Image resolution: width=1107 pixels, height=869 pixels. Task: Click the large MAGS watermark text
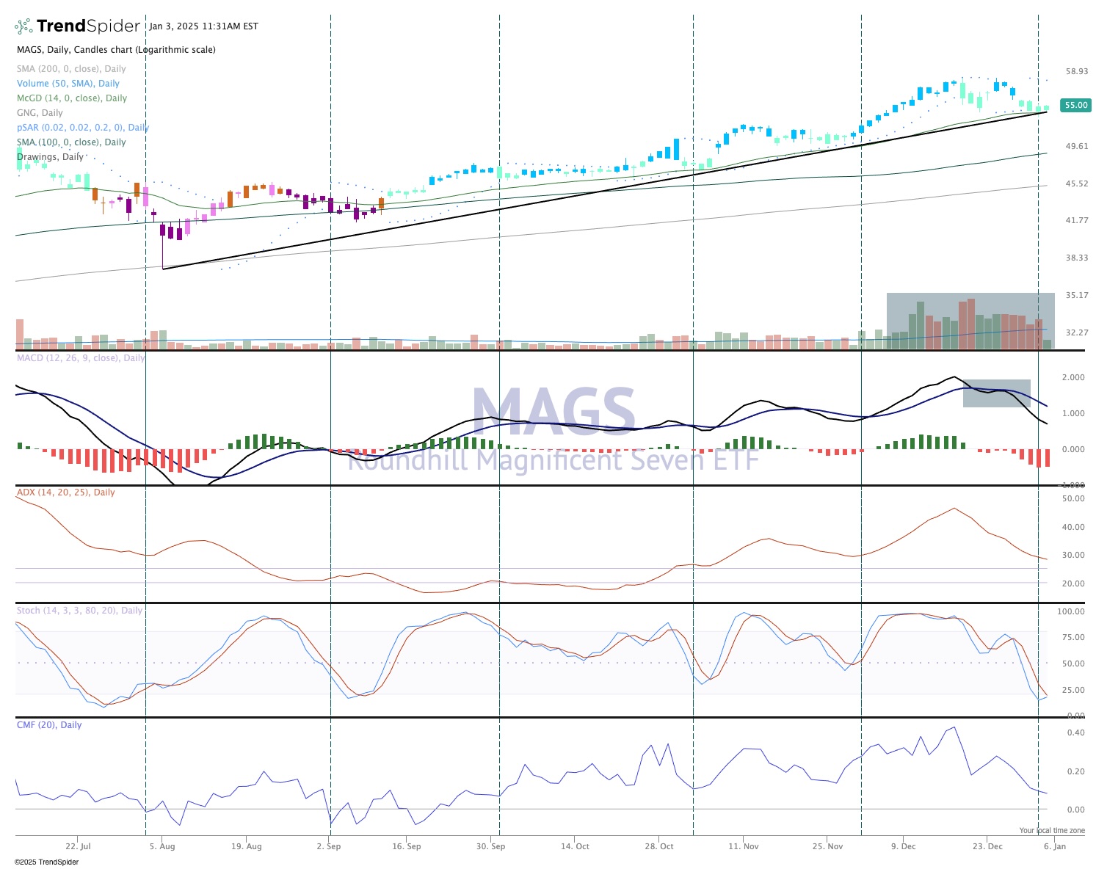click(553, 412)
